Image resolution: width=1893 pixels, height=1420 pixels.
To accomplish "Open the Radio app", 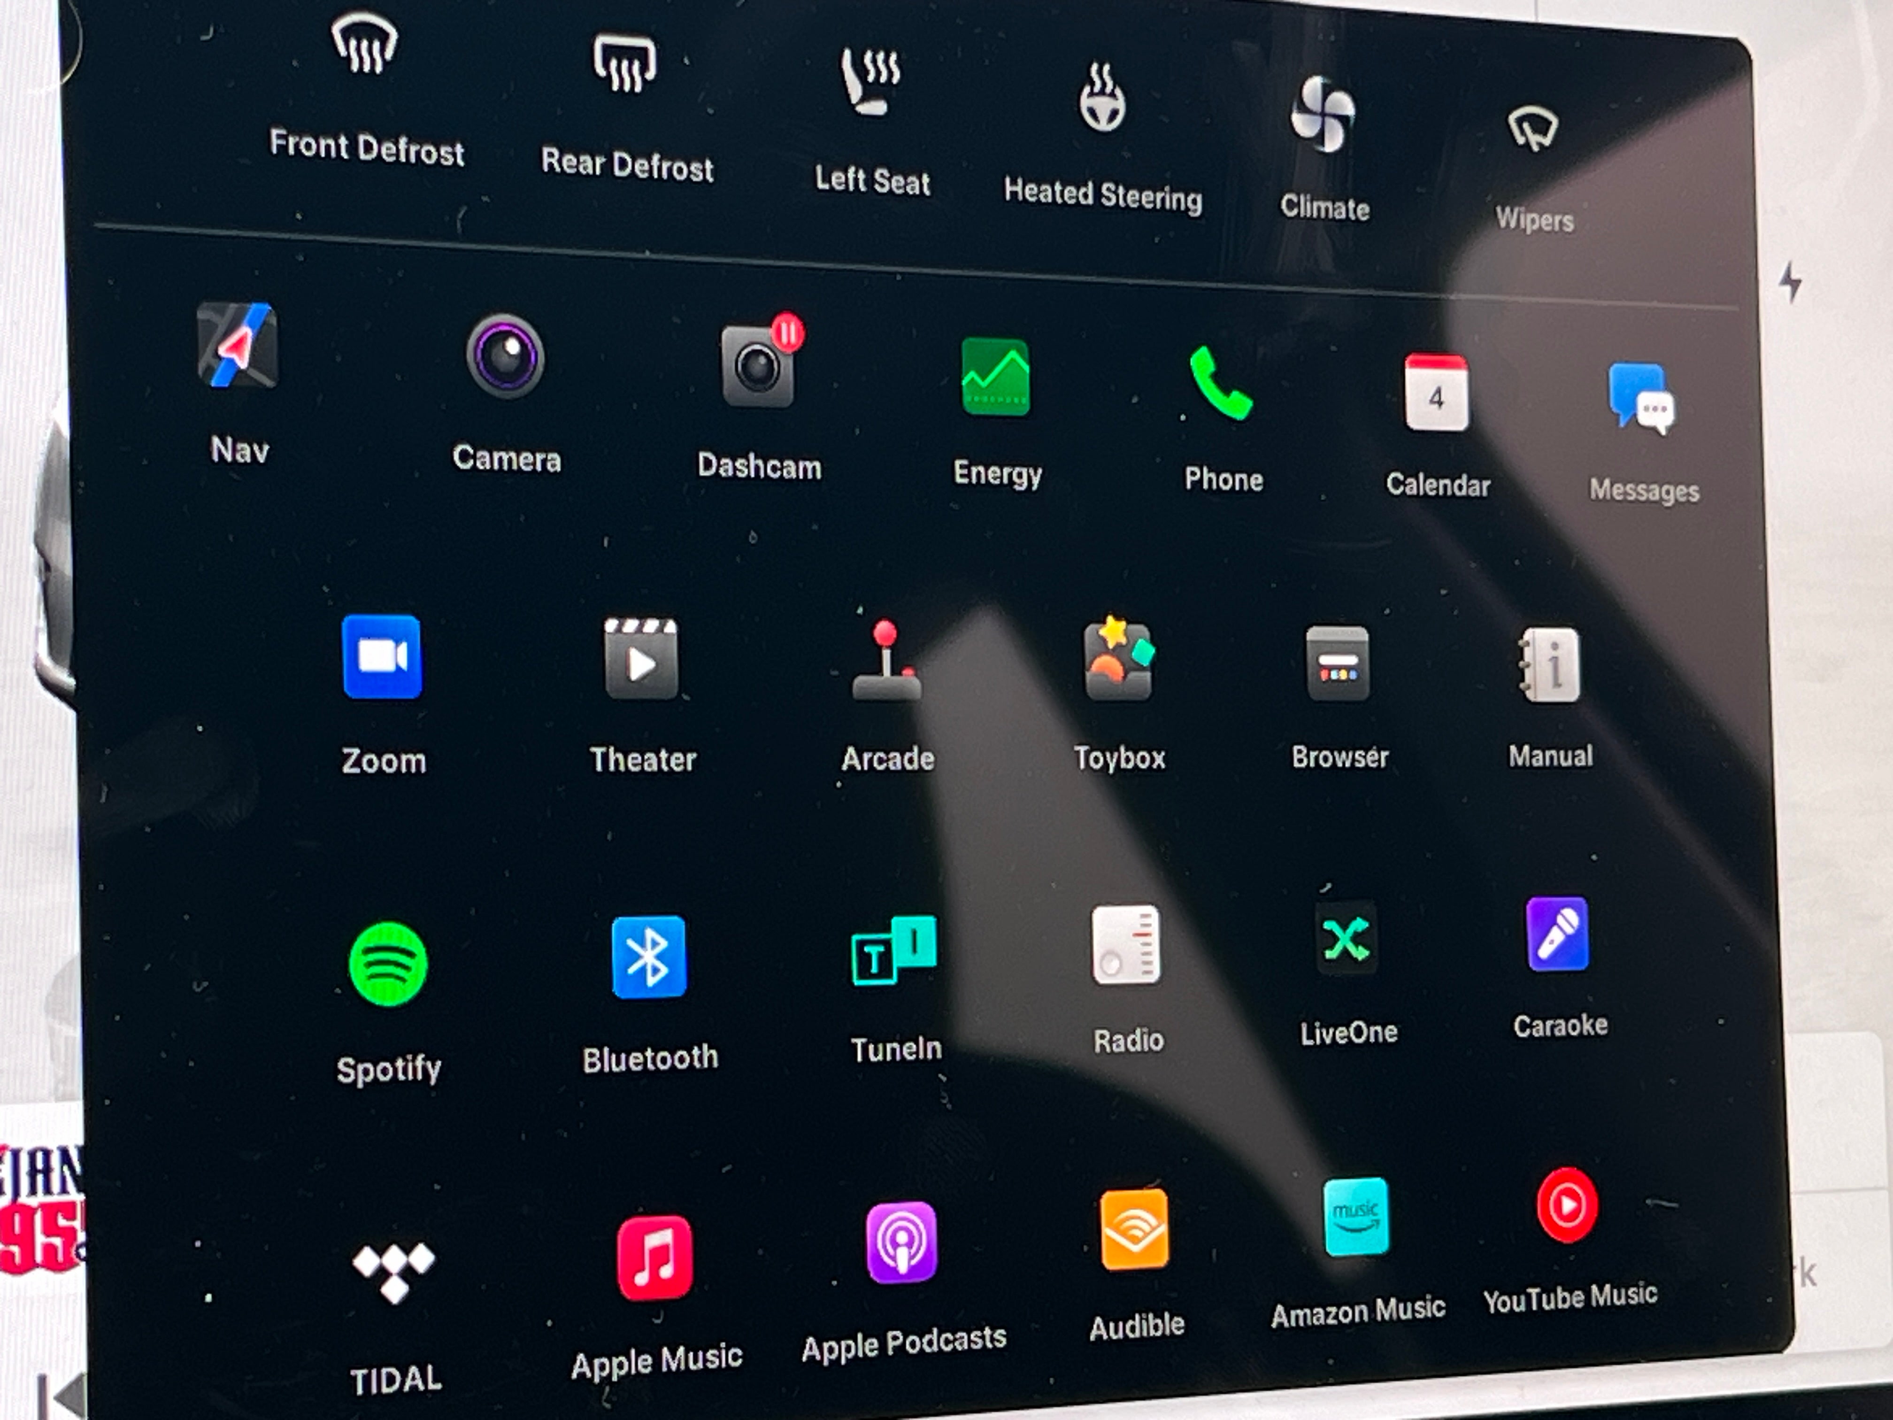I will coord(1125,945).
